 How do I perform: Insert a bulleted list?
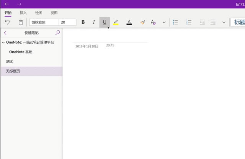click(x=175, y=22)
